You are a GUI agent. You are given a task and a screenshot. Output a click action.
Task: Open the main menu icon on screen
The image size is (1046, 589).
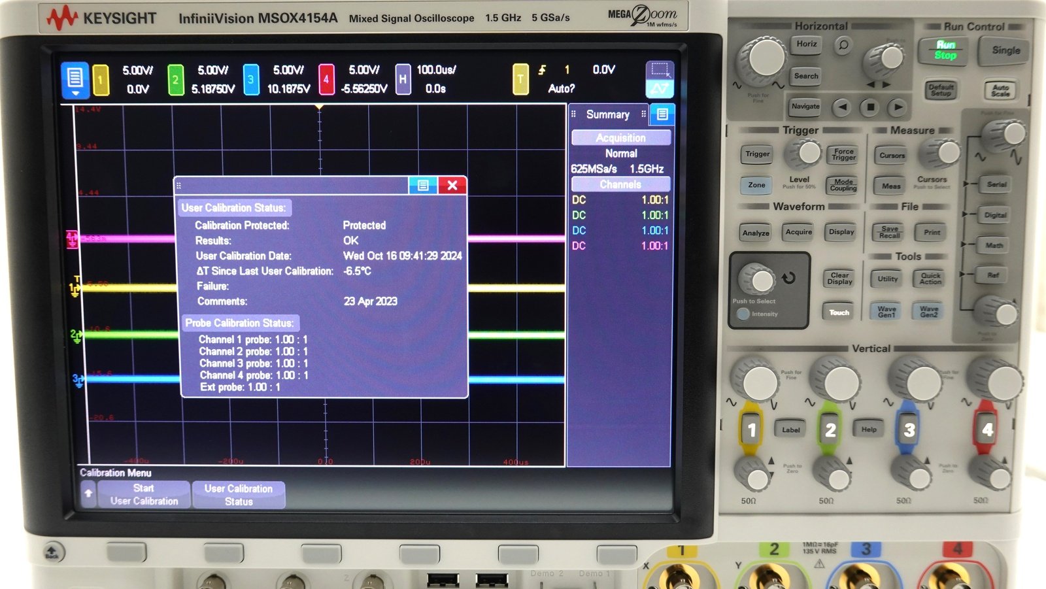(x=75, y=80)
